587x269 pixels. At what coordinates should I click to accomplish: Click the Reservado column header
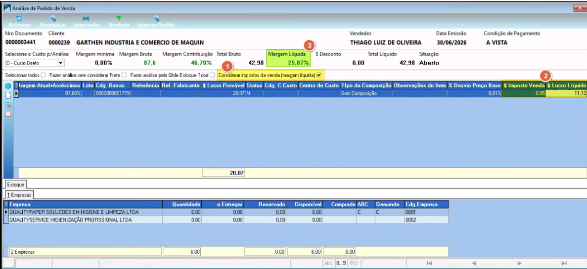point(266,204)
